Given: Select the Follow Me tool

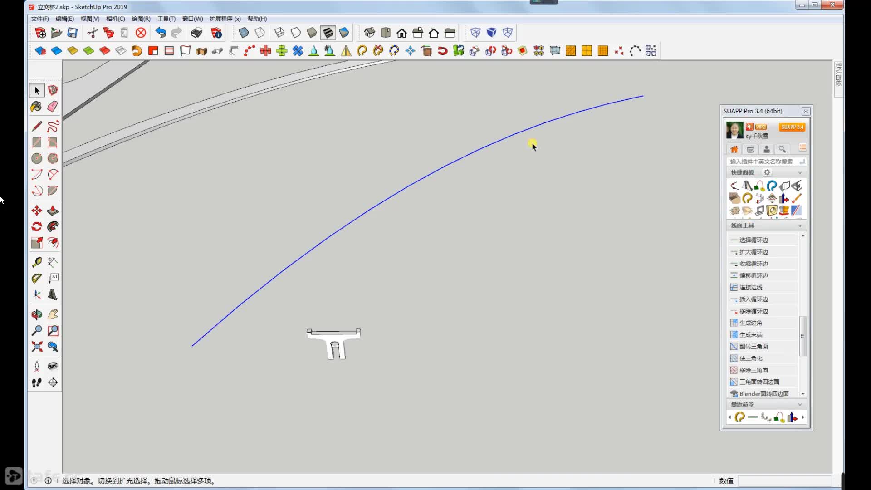Looking at the screenshot, I should (53, 226).
